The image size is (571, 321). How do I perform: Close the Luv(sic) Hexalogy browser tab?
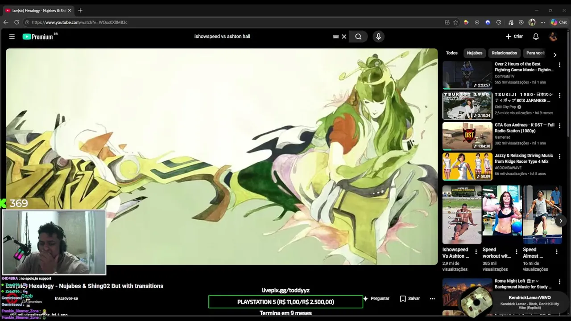pyautogui.click(x=70, y=10)
